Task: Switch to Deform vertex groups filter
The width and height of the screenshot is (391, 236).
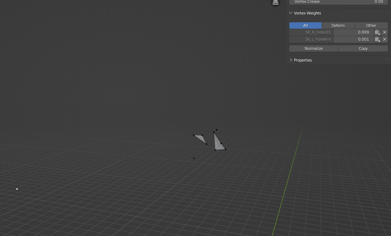Action: 338,25
